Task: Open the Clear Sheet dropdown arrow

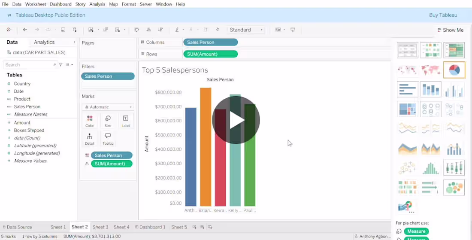Action: pos(124,30)
